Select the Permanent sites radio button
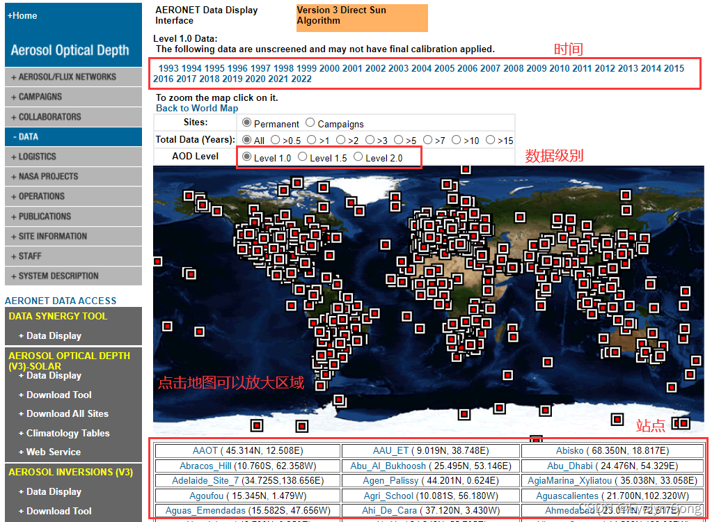 coord(246,122)
